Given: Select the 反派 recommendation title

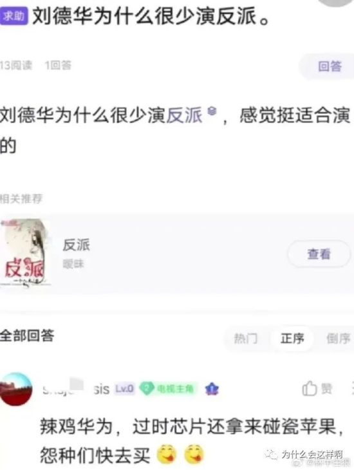Looking at the screenshot, I should 76,245.
